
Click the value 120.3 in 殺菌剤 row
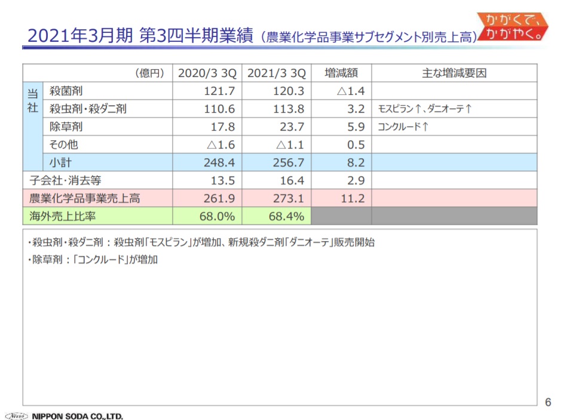pos(289,91)
